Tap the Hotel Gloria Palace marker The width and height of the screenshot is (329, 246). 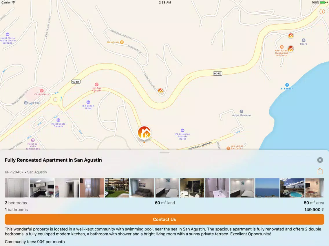8,34
